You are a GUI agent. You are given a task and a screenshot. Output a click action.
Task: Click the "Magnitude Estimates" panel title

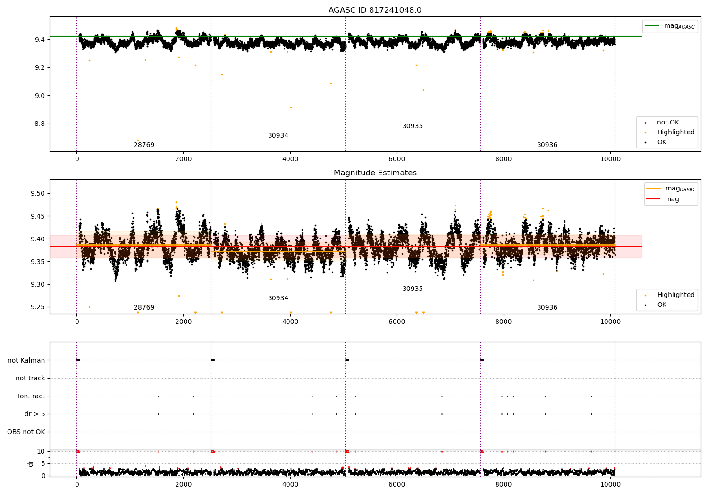pyautogui.click(x=375, y=173)
